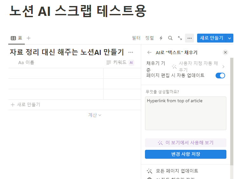Open the 표 table view tab
Image resolution: width=248 pixels, height=179 pixels.
[x=17, y=38]
